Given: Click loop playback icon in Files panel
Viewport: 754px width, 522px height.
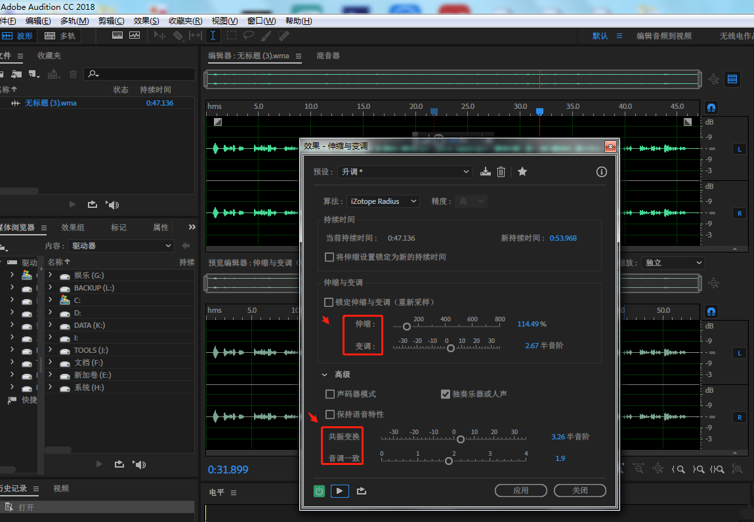Looking at the screenshot, I should click(x=93, y=205).
